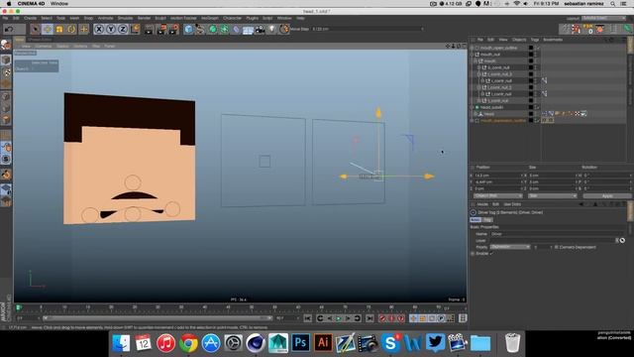
Task: Select Texture mode checker icon in left palette
Action: coord(6,72)
